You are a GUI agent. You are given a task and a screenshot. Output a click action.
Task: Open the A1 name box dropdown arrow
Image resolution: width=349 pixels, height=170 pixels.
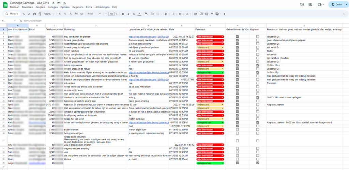click(16, 21)
